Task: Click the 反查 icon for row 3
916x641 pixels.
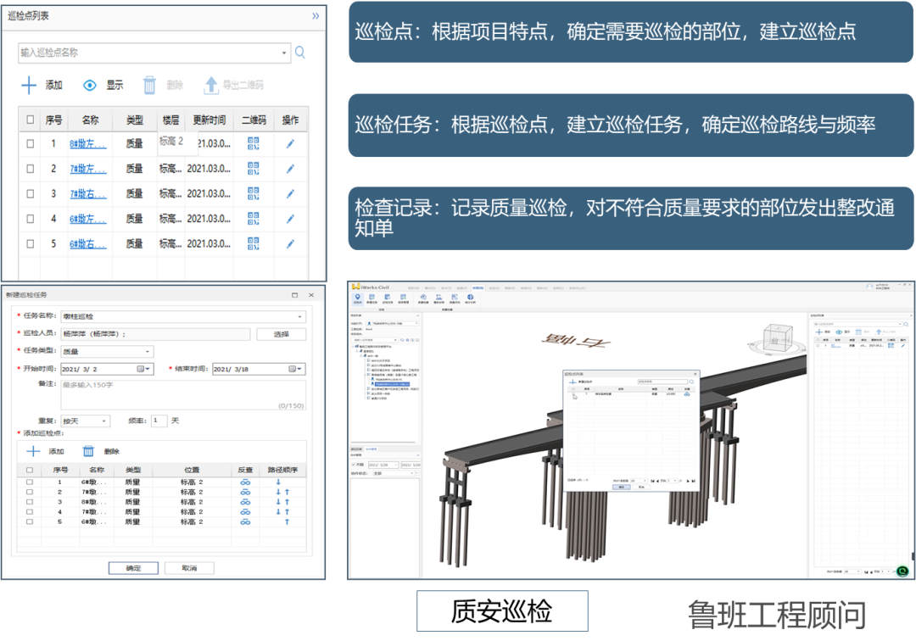Action: (x=245, y=502)
